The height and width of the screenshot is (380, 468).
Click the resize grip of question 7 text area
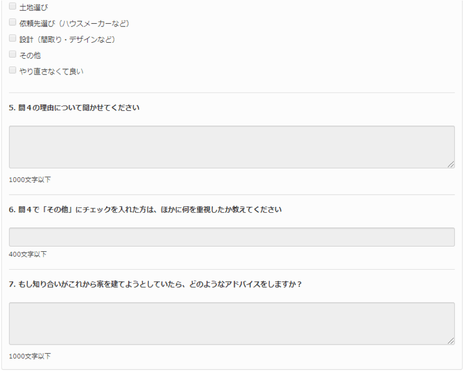tap(452, 340)
